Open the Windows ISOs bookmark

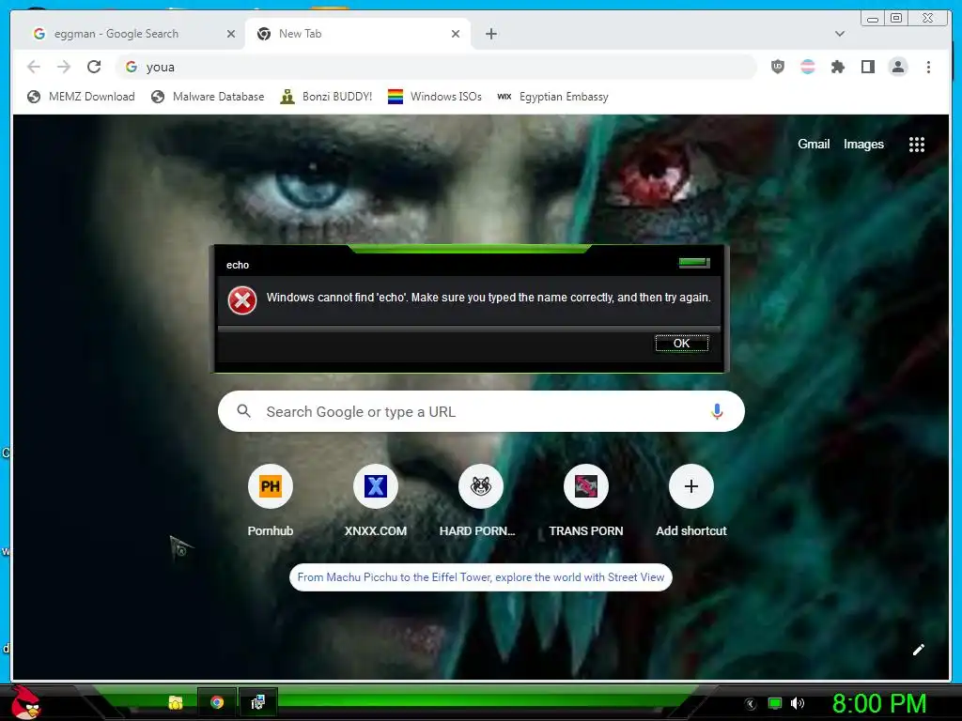coord(435,97)
